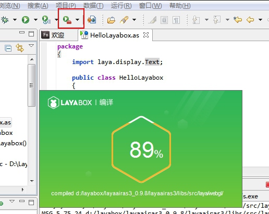This screenshot has height=214, width=269.
Task: Minimize the lower left panel
Action: click(x=22, y=201)
